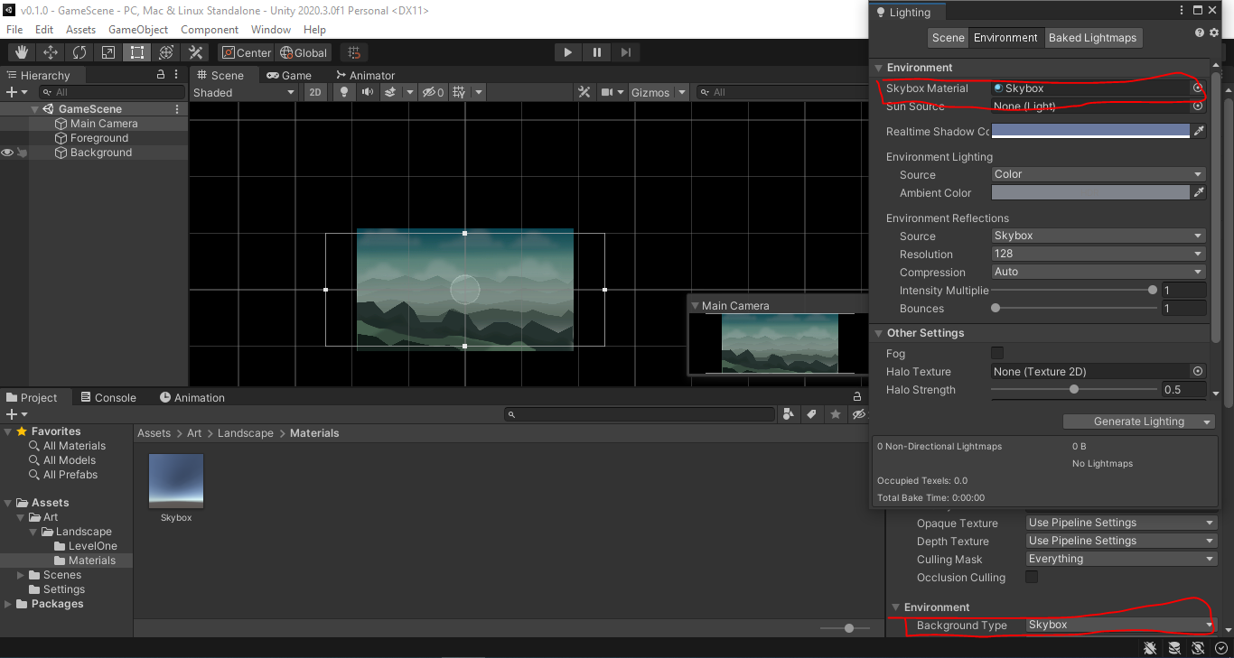This screenshot has height=658, width=1234.
Task: Toggle hidden objects visibility count icon
Action: [433, 92]
